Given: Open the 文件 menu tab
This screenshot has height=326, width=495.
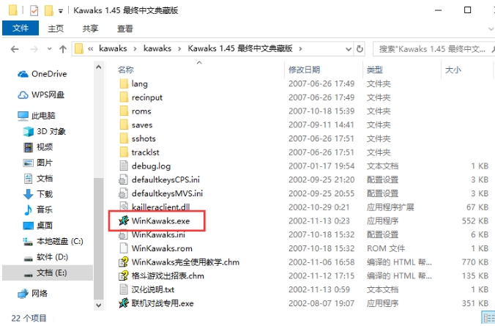Looking at the screenshot, I should coord(21,28).
